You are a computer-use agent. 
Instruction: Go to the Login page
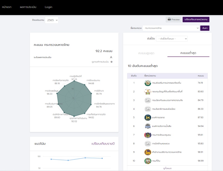[49, 7]
